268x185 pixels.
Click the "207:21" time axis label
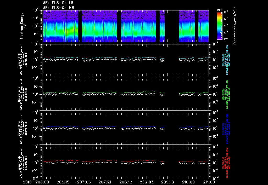(x=105, y=182)
